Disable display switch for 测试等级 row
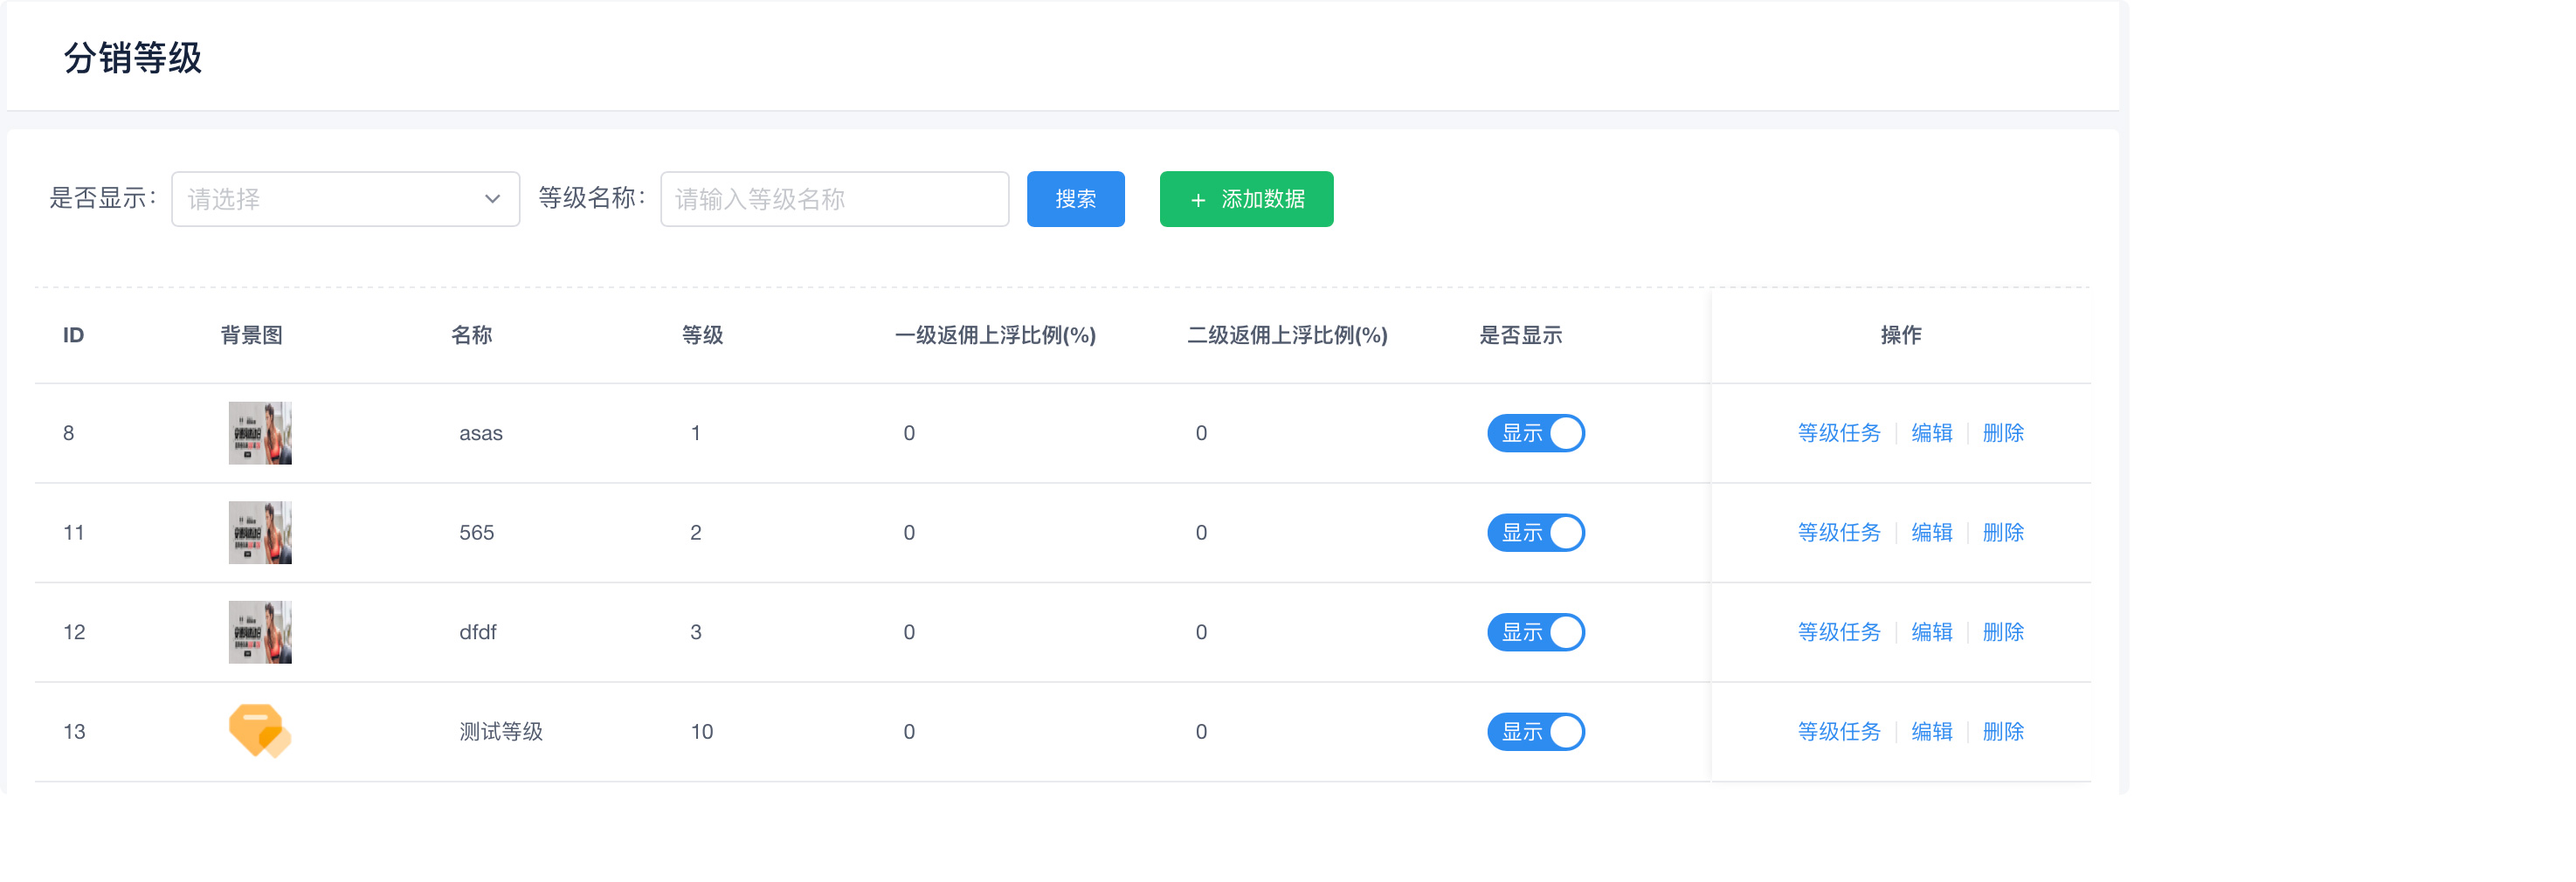2576x882 pixels. click(1535, 731)
